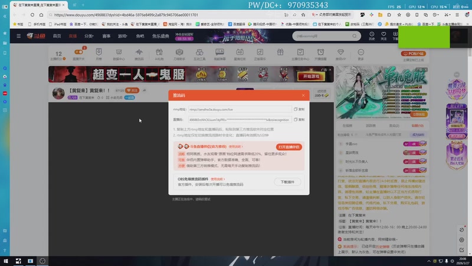The width and height of the screenshot is (472, 266).
Task: Open the 历史 history clock icon
Action: (372, 36)
